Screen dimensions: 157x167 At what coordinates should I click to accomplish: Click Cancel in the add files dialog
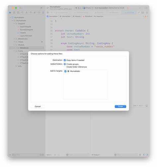click(38, 107)
